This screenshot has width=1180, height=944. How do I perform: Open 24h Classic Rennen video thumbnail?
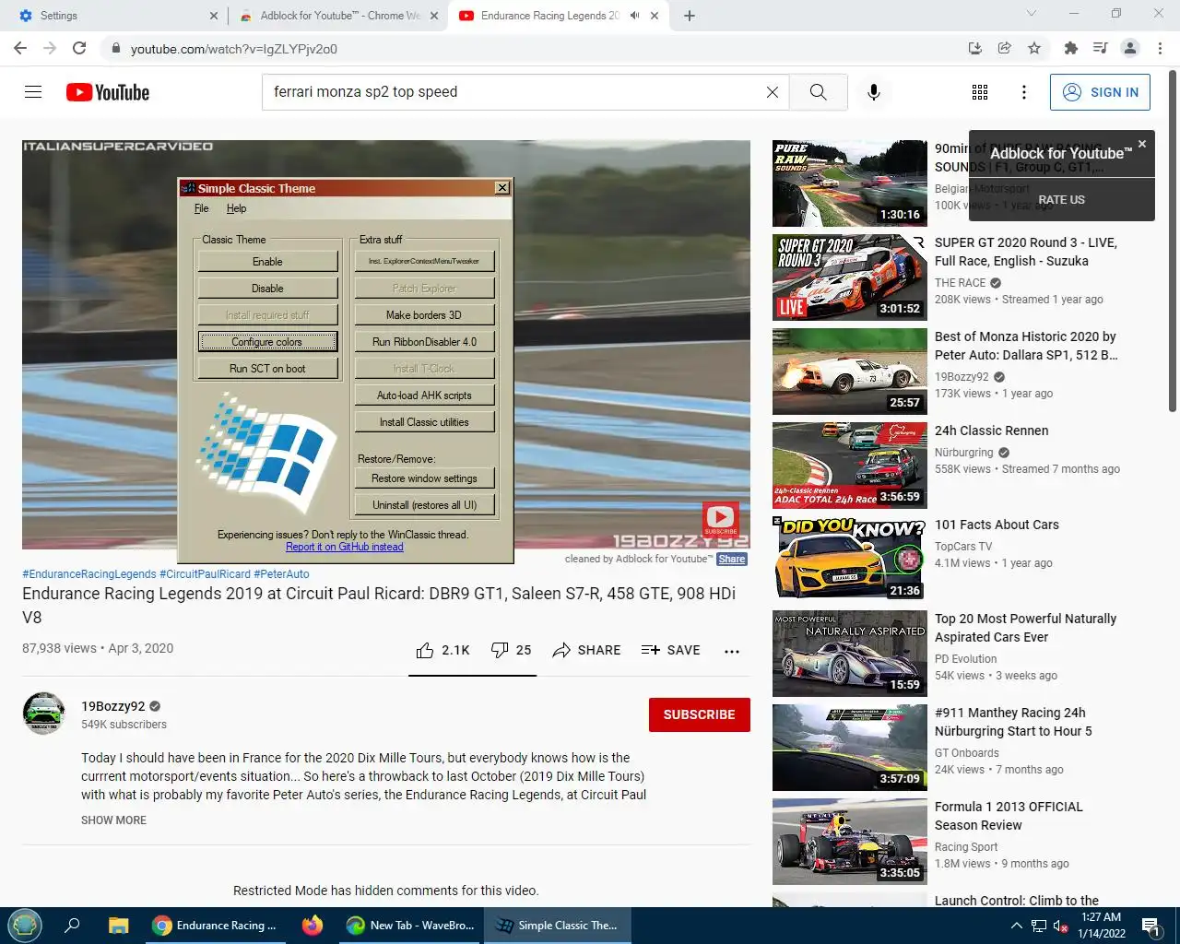tap(850, 465)
